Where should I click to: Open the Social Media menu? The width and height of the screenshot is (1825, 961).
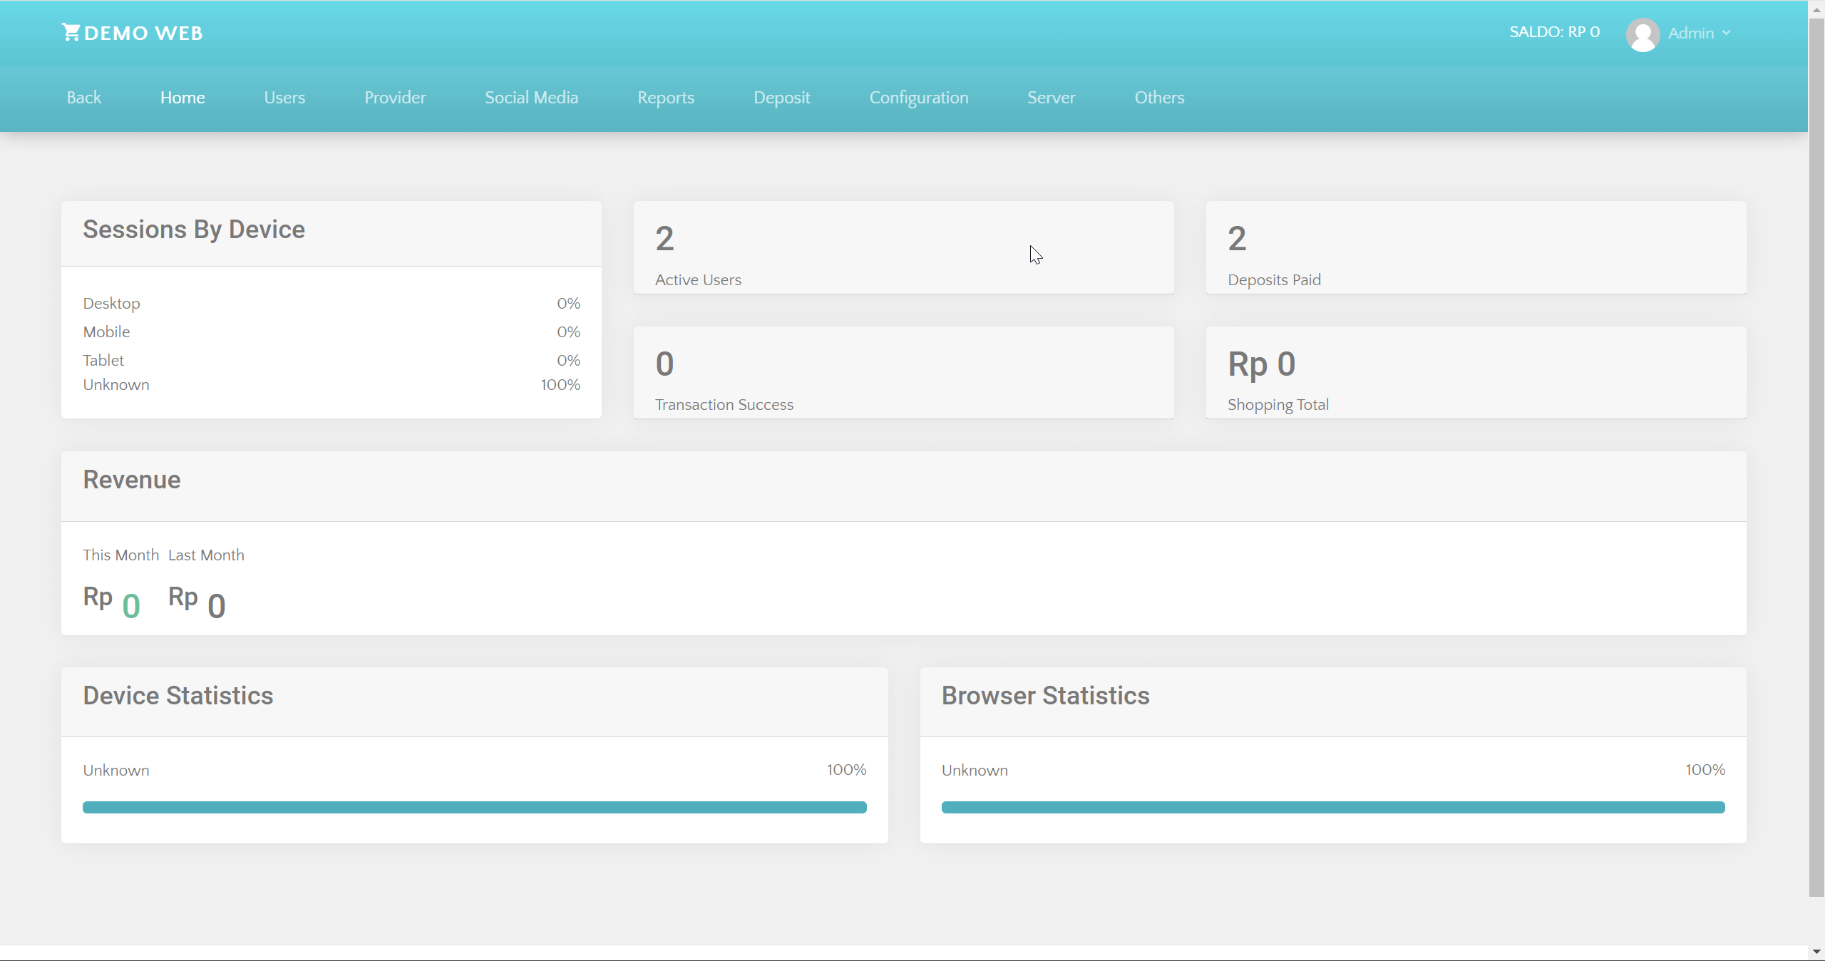click(531, 98)
